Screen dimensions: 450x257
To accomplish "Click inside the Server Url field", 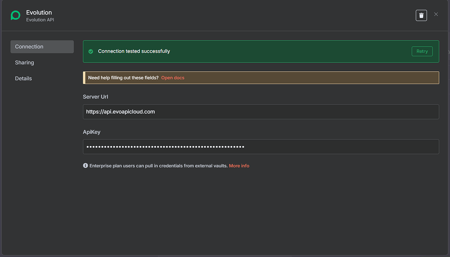I will (261, 112).
